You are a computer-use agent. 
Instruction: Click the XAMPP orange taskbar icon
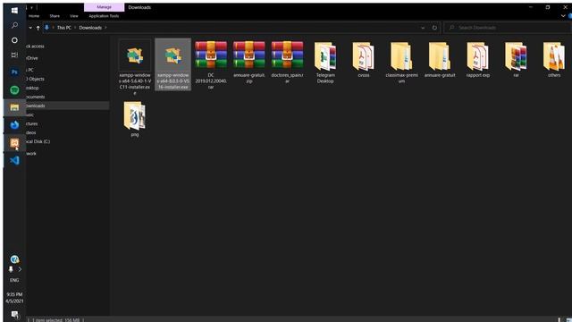click(14, 143)
